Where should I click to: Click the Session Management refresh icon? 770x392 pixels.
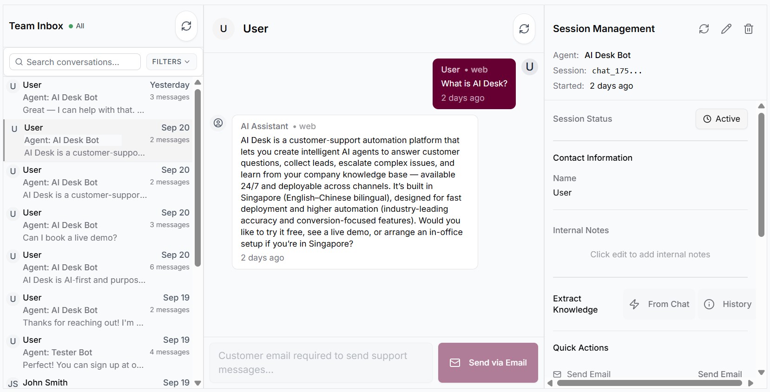(x=704, y=29)
